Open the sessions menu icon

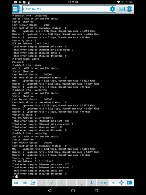point(16,9)
